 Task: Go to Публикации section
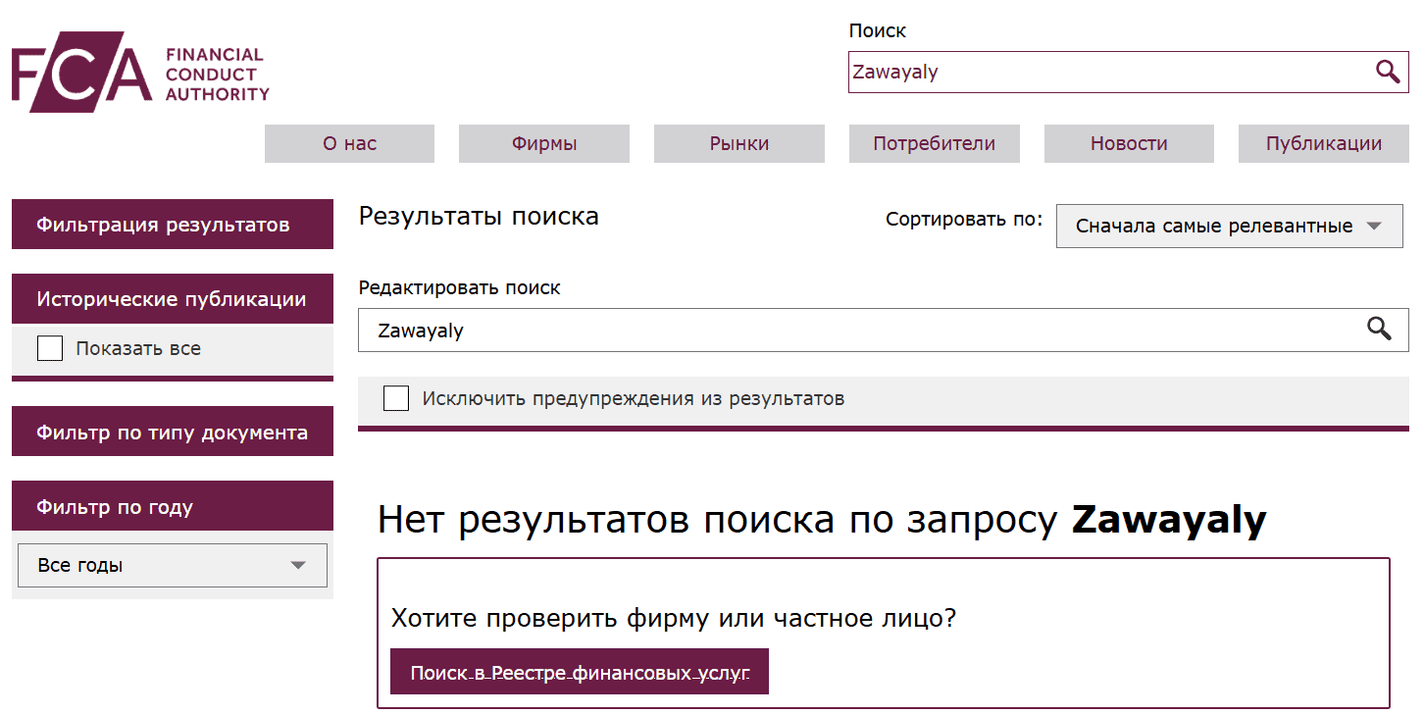(1322, 143)
